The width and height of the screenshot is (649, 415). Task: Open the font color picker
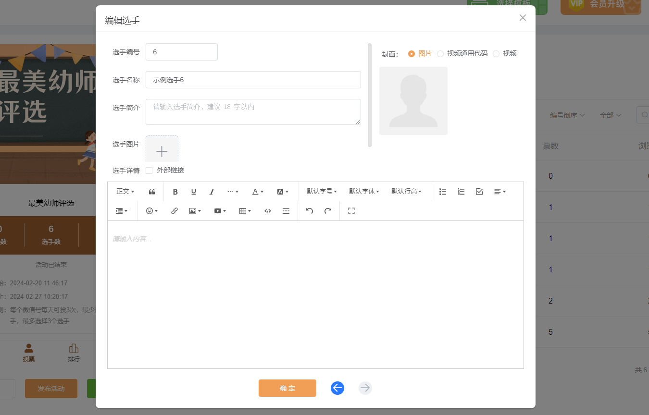point(258,192)
